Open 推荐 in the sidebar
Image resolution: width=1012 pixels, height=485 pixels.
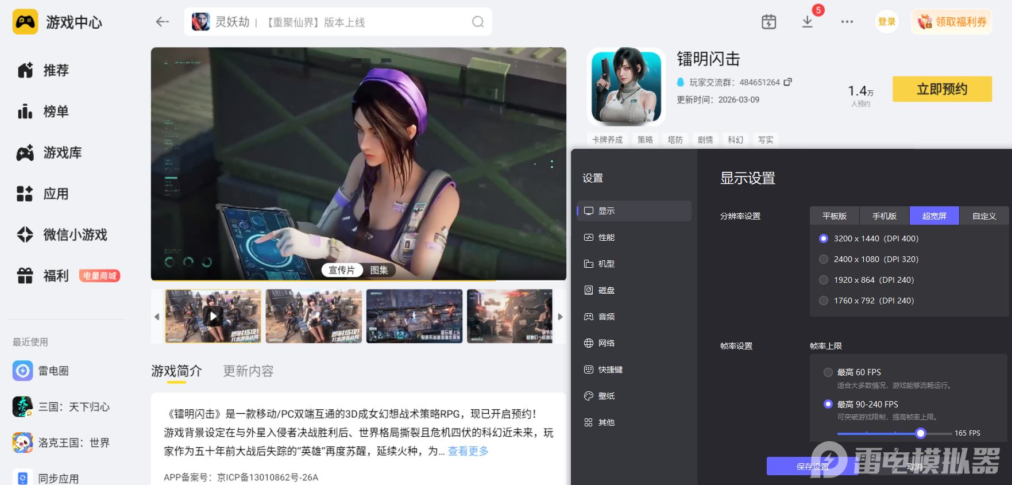tap(43, 70)
